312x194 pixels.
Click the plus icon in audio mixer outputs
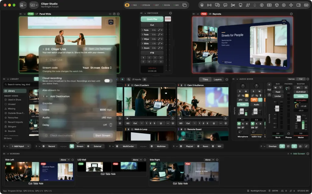tap(269, 85)
